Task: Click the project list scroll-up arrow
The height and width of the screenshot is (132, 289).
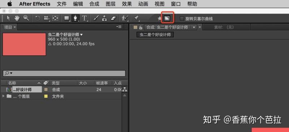Action: pyautogui.click(x=125, y=95)
